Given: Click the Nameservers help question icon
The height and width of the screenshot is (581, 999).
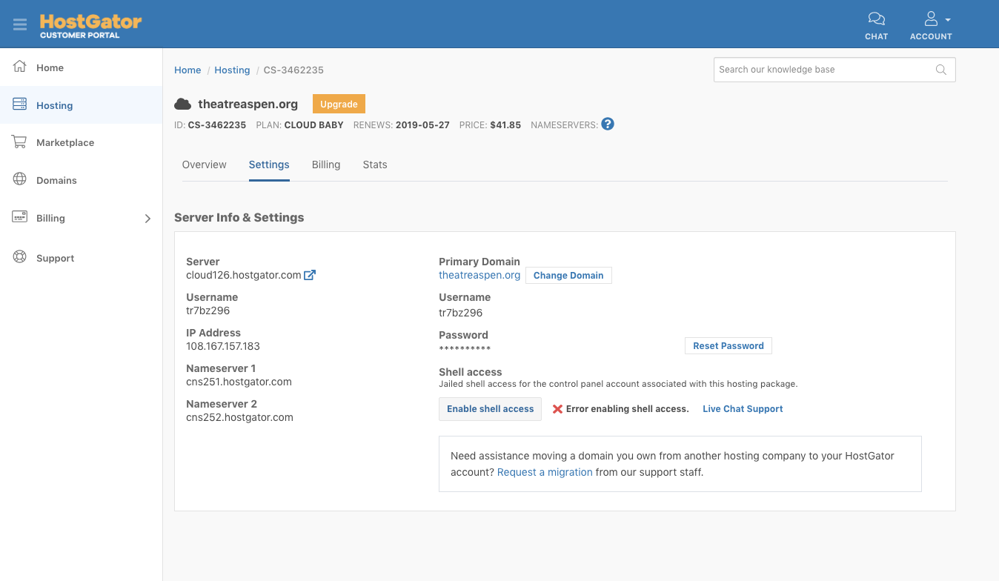Looking at the screenshot, I should point(608,124).
